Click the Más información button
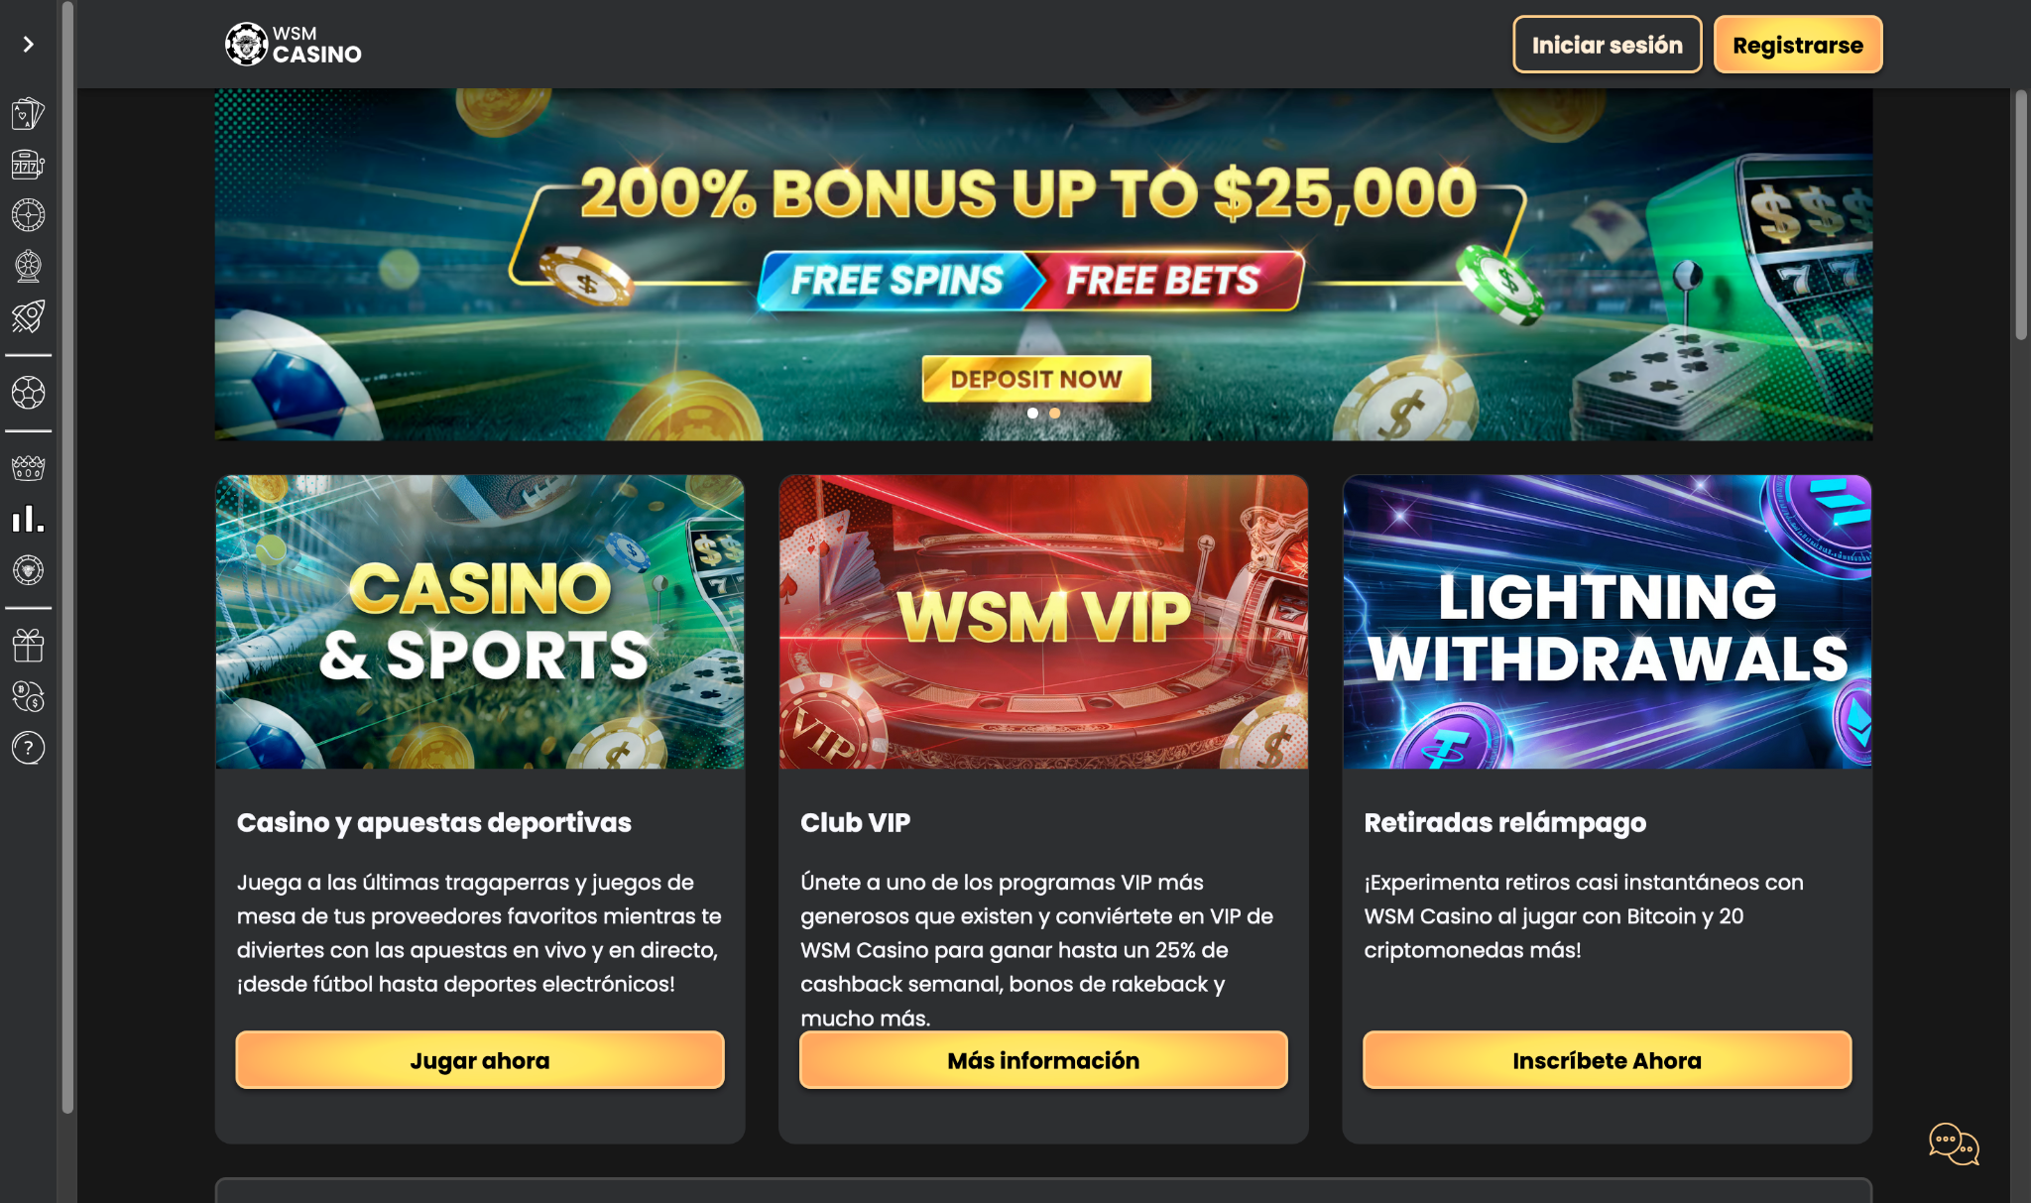The width and height of the screenshot is (2031, 1203). point(1043,1060)
